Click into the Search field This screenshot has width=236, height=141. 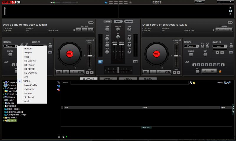point(129,83)
